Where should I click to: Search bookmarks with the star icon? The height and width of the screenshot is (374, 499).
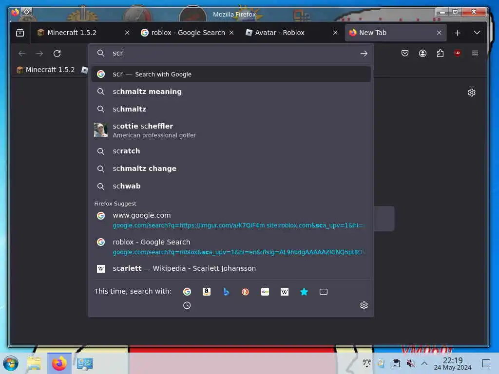coord(304,292)
